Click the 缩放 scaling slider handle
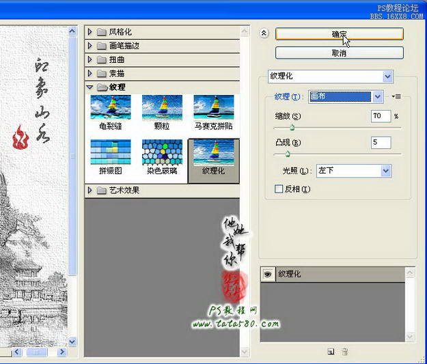The height and width of the screenshot is (364, 427). pyautogui.click(x=292, y=128)
